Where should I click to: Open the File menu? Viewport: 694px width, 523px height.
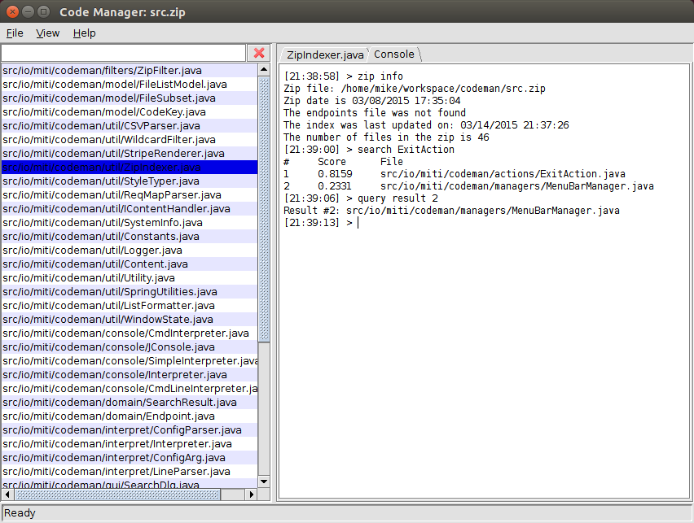coord(14,33)
